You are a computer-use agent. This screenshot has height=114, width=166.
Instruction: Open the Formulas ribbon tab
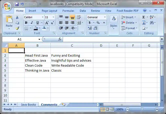[68, 11]
